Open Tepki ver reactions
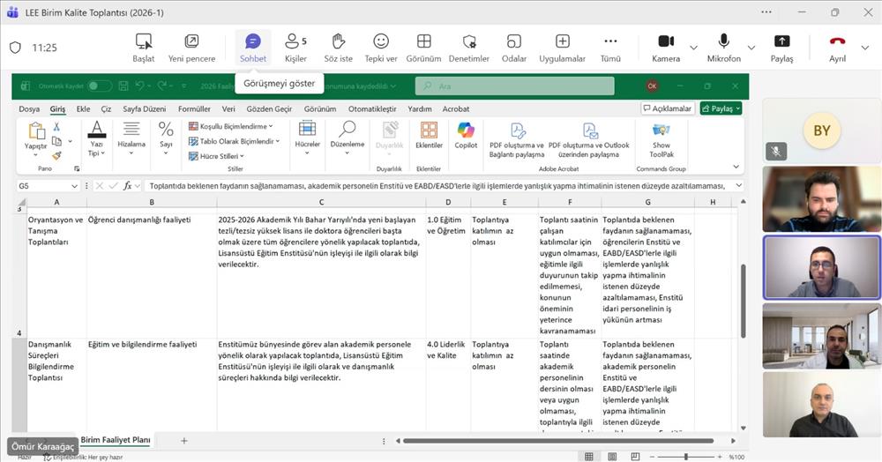The image size is (882, 462). 381,48
